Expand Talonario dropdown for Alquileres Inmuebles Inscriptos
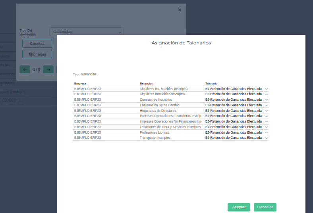This screenshot has height=213, width=313. tap(267, 94)
